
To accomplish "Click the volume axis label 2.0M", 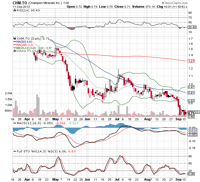I will (8, 93).
